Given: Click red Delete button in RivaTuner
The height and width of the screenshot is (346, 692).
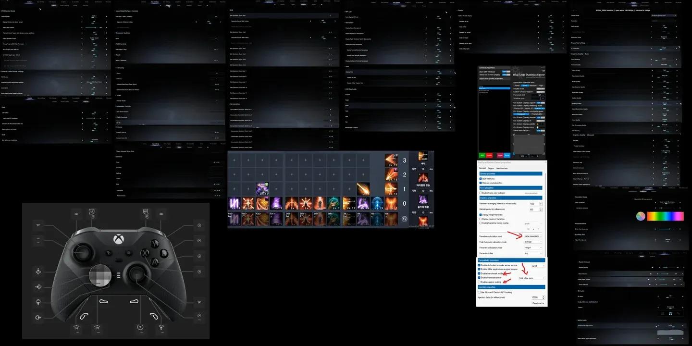Looking at the screenshot, I should point(490,155).
